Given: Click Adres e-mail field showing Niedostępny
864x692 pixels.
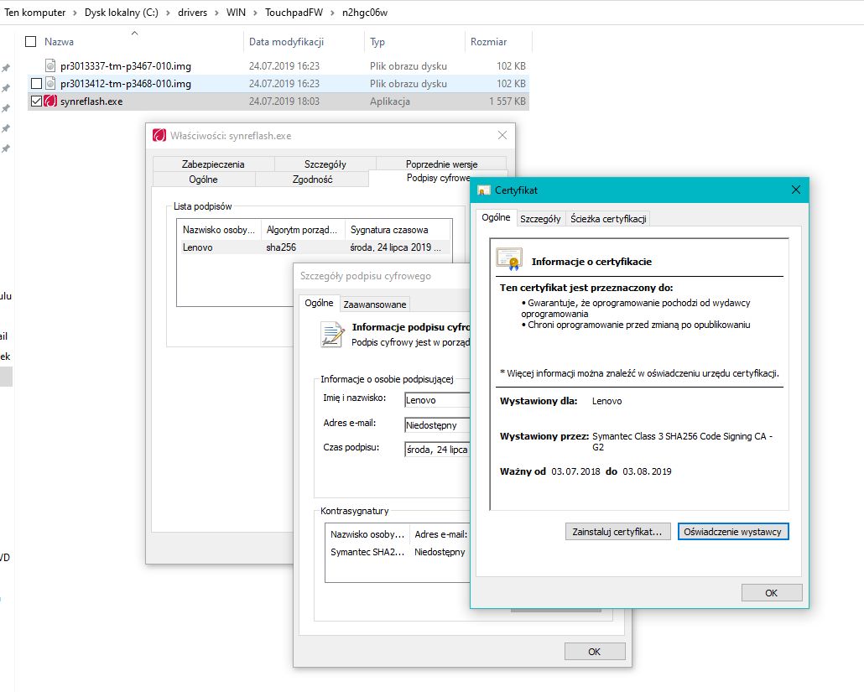Looking at the screenshot, I should coord(438,424).
